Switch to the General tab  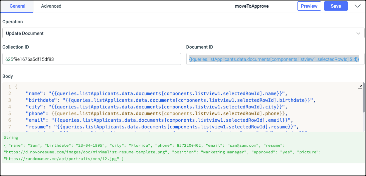pos(17,6)
